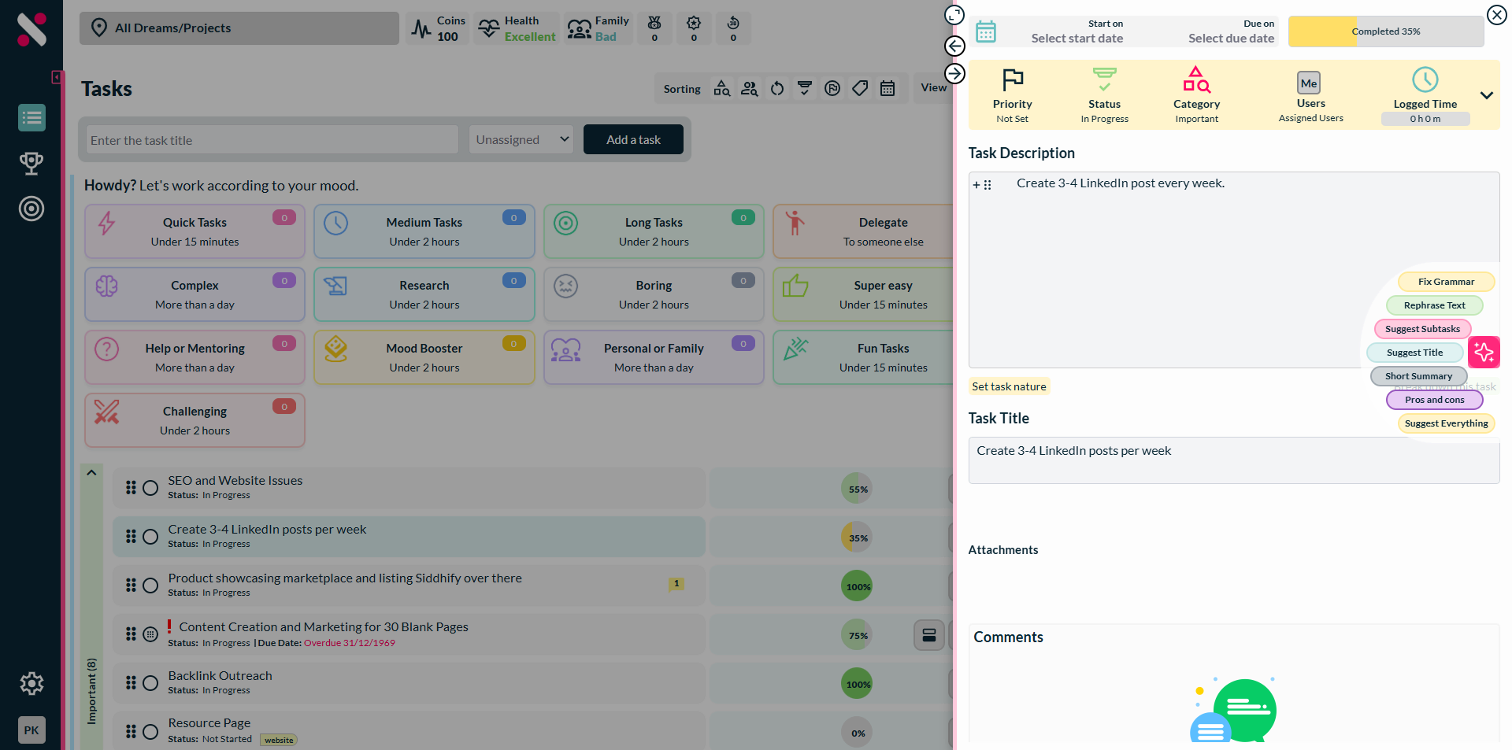The height and width of the screenshot is (750, 1512).
Task: Click Pros and cons AI option
Action: coord(1434,400)
